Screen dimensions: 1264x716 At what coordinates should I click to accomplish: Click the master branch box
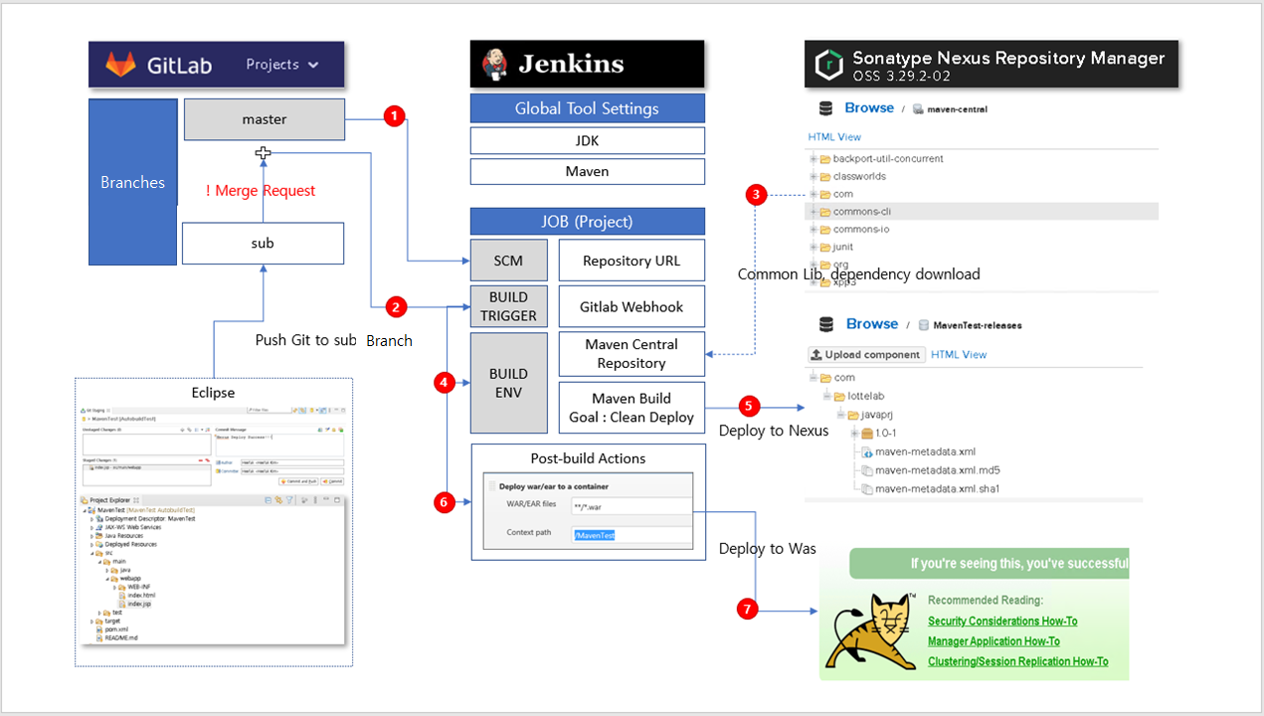(x=265, y=119)
